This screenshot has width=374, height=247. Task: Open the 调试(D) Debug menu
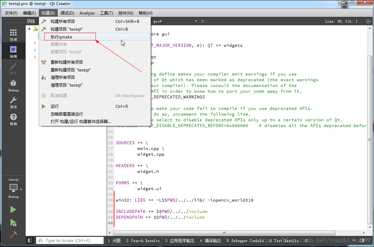[67, 13]
